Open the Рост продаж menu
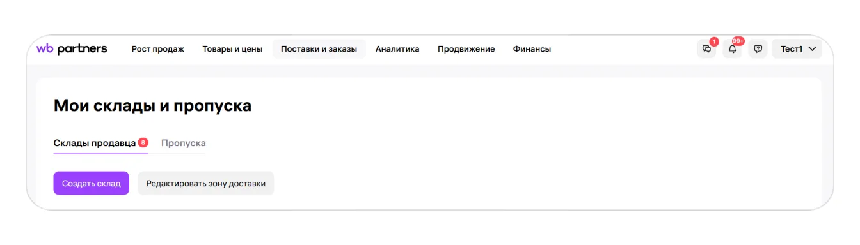Image resolution: width=860 pixels, height=245 pixels. click(x=157, y=49)
